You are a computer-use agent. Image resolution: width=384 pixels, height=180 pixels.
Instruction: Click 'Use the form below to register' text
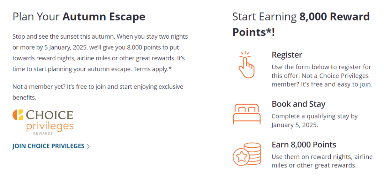click(x=322, y=76)
